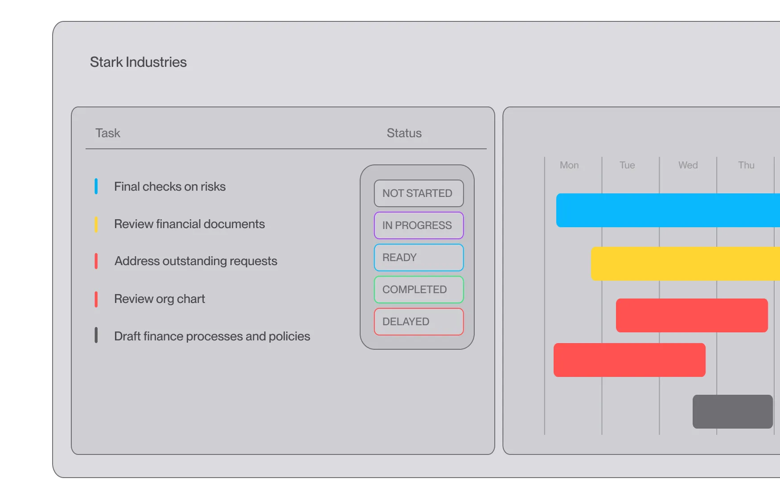Select the red Gantt bar starting on Monday

(x=629, y=360)
